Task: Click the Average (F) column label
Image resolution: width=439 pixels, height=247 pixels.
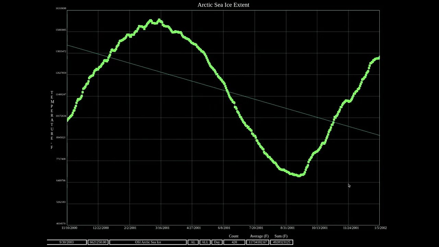Action: coord(259,236)
